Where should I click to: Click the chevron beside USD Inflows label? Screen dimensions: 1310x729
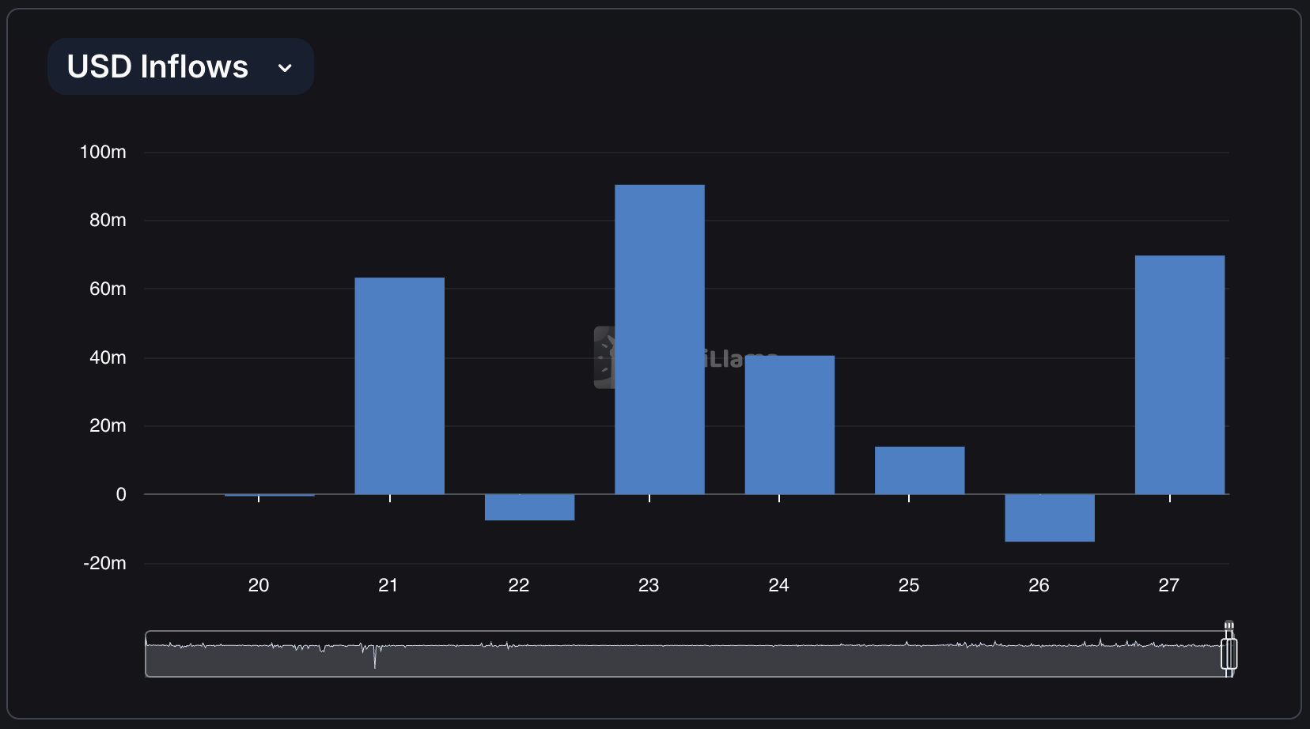[x=286, y=67]
